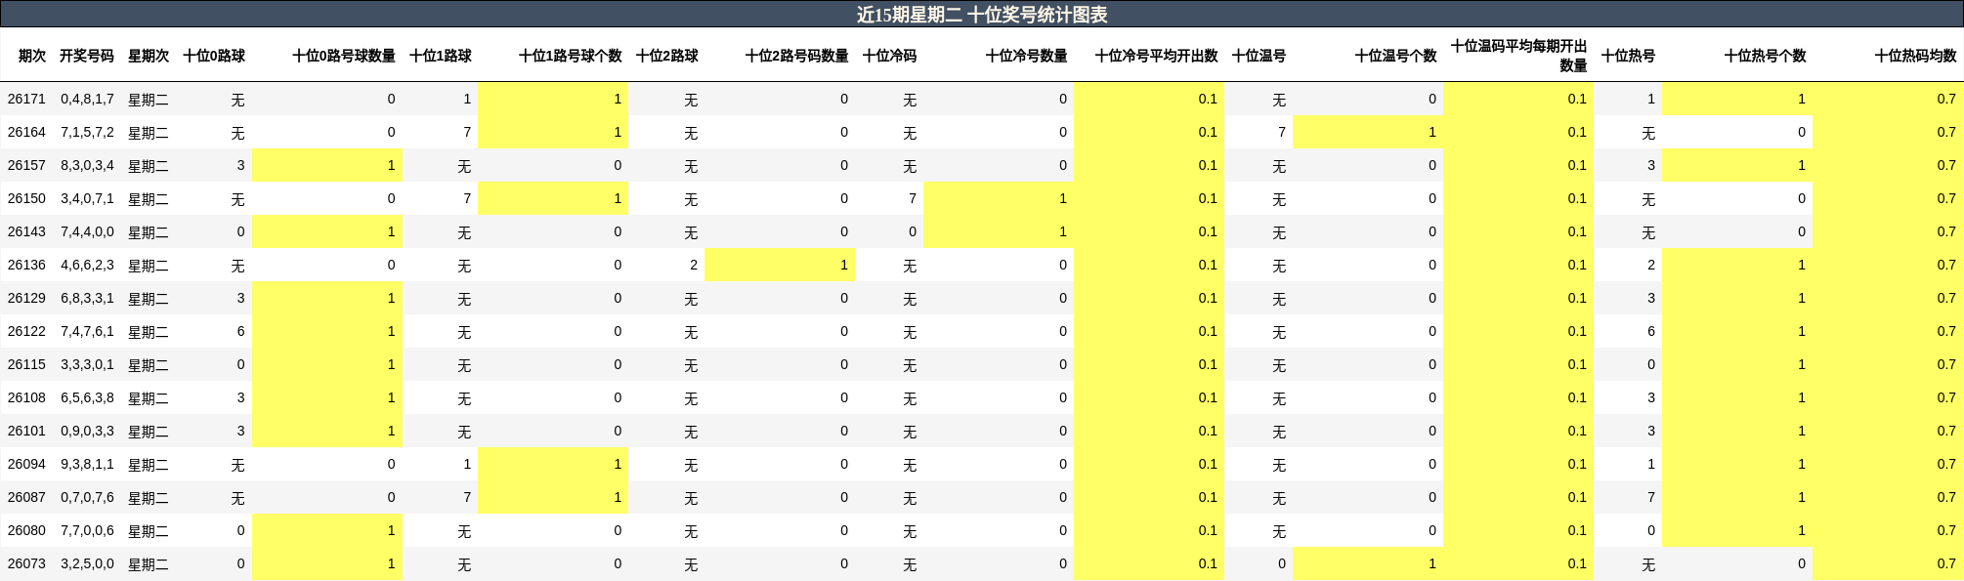
Task: Select the 十位1路号球个数 header
Action: click(x=571, y=56)
